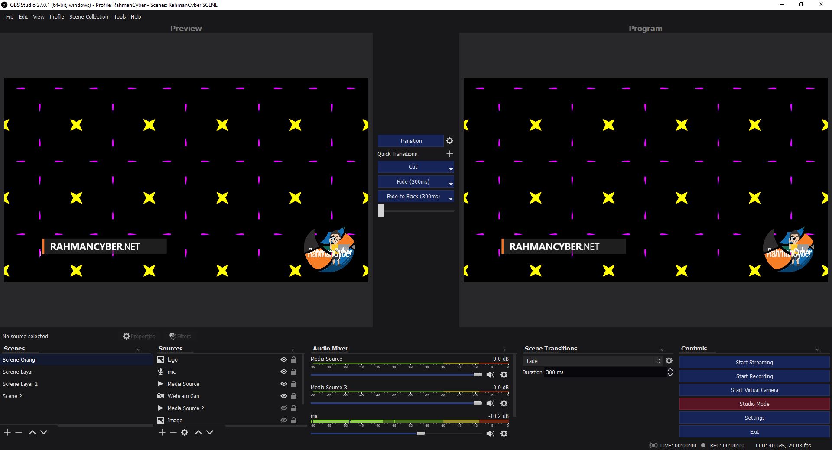Move source up in Sources toolbar

[x=198, y=432]
